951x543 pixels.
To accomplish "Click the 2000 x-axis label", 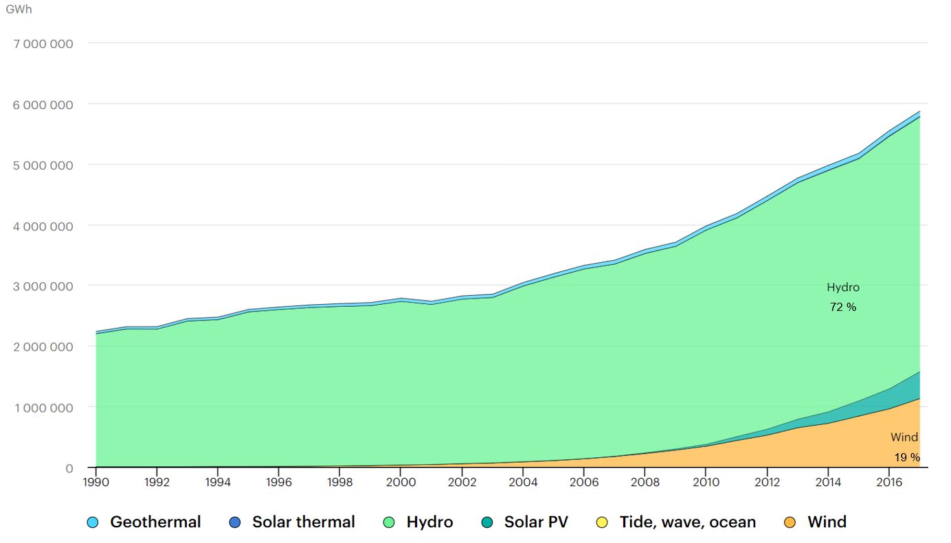I will tap(401, 482).
